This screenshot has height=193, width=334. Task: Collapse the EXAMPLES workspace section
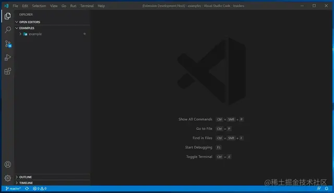[x=17, y=28]
